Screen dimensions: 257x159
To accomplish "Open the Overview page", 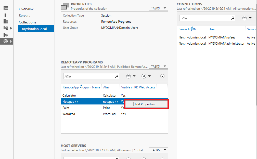I will click(26, 9).
